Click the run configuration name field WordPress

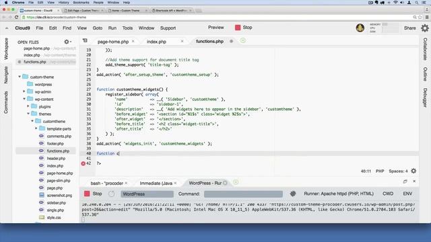147,194
